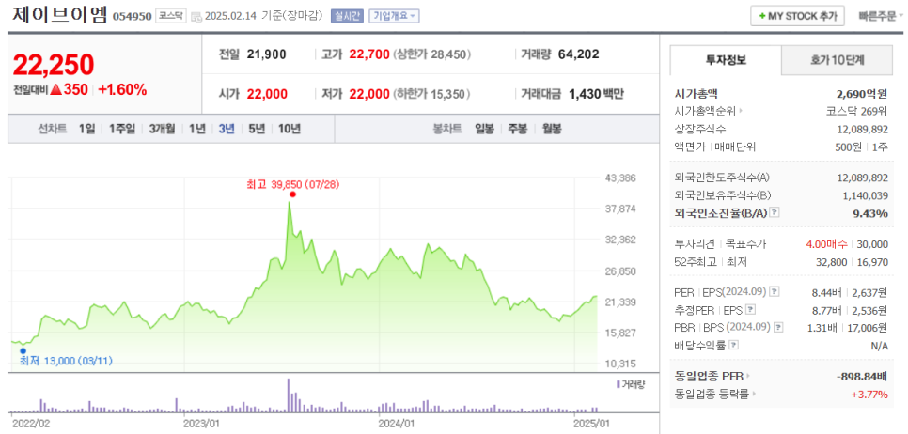Click the 거래대금 value 1,430 백만
908x434 pixels.
(596, 94)
